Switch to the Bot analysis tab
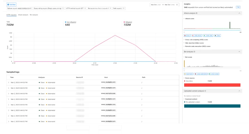Image resolution: width=249 pixels, height=134 pixels. click(x=34, y=15)
